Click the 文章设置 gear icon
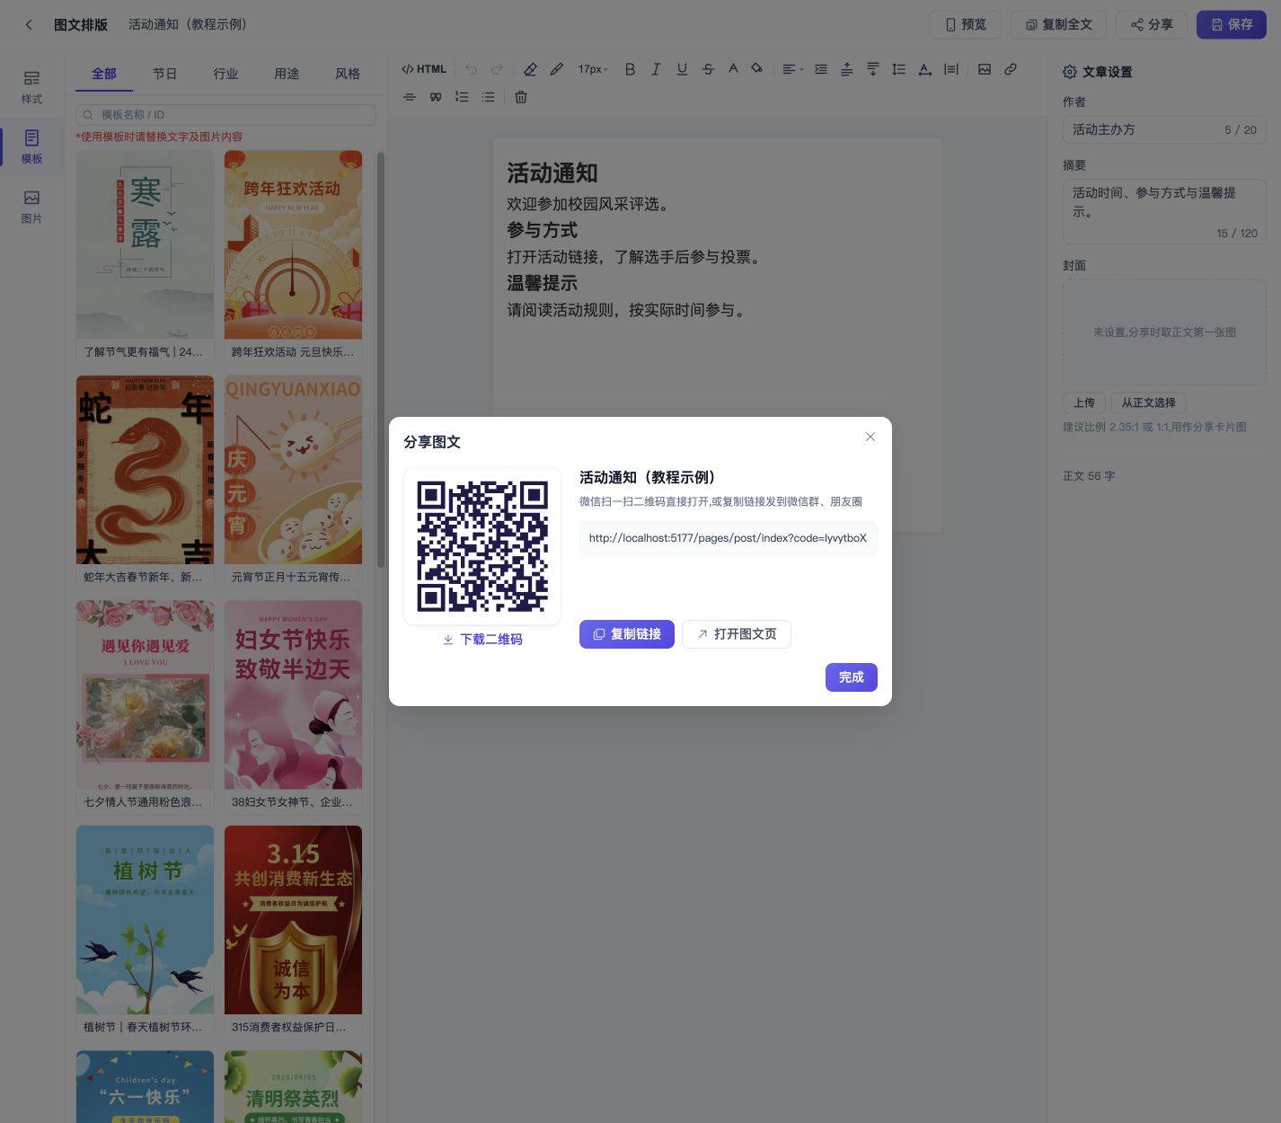The image size is (1281, 1123). coord(1070,72)
